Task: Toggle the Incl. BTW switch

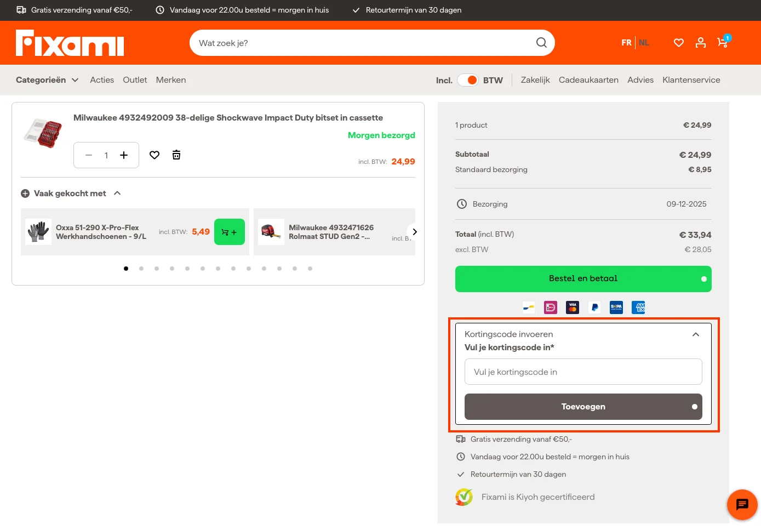Action: [x=468, y=80]
